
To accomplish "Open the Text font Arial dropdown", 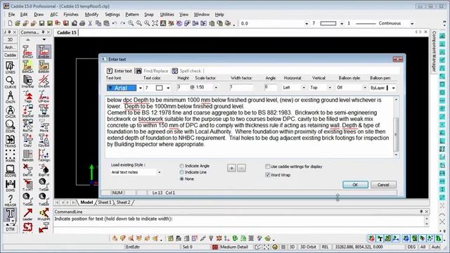I will [x=140, y=88].
